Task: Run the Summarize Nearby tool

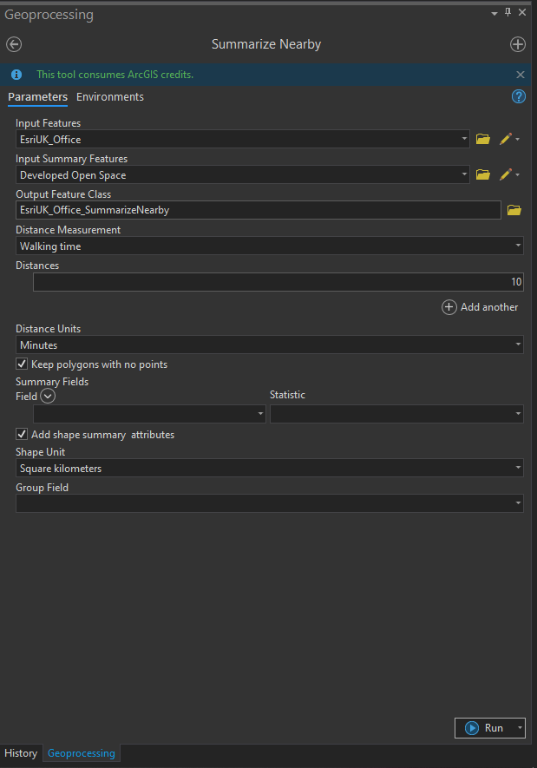Action: (485, 728)
